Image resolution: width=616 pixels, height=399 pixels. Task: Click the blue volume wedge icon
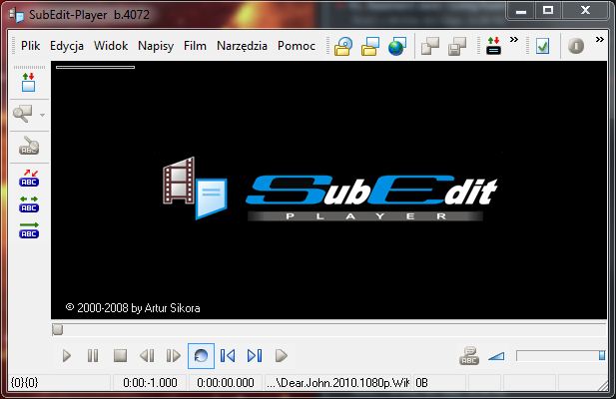496,356
